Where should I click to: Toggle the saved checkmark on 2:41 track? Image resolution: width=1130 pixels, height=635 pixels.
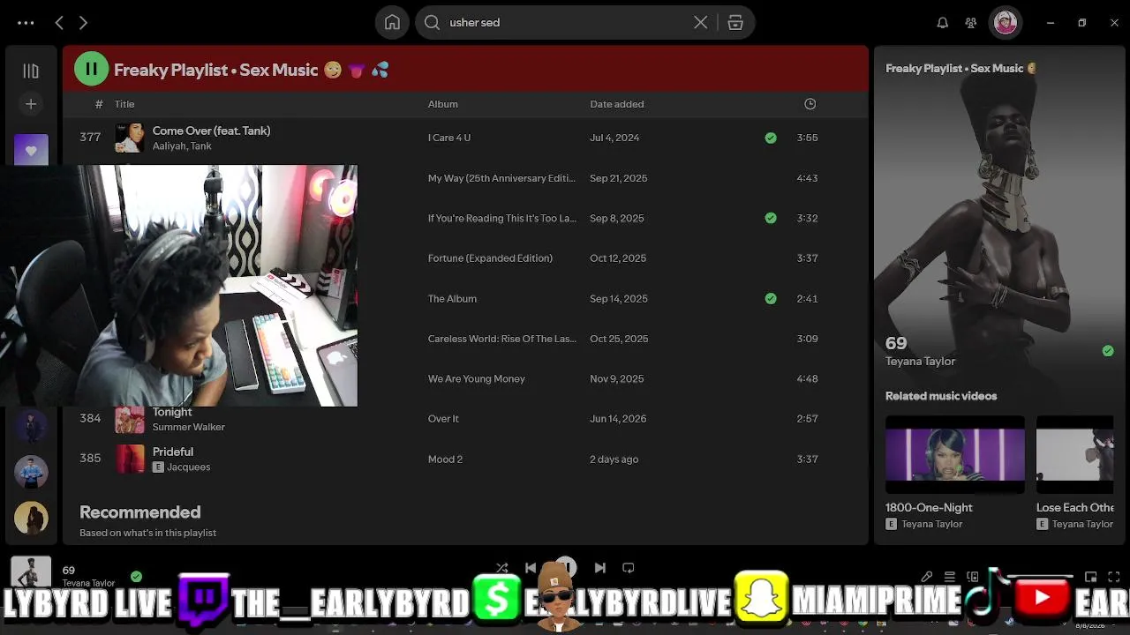click(771, 298)
